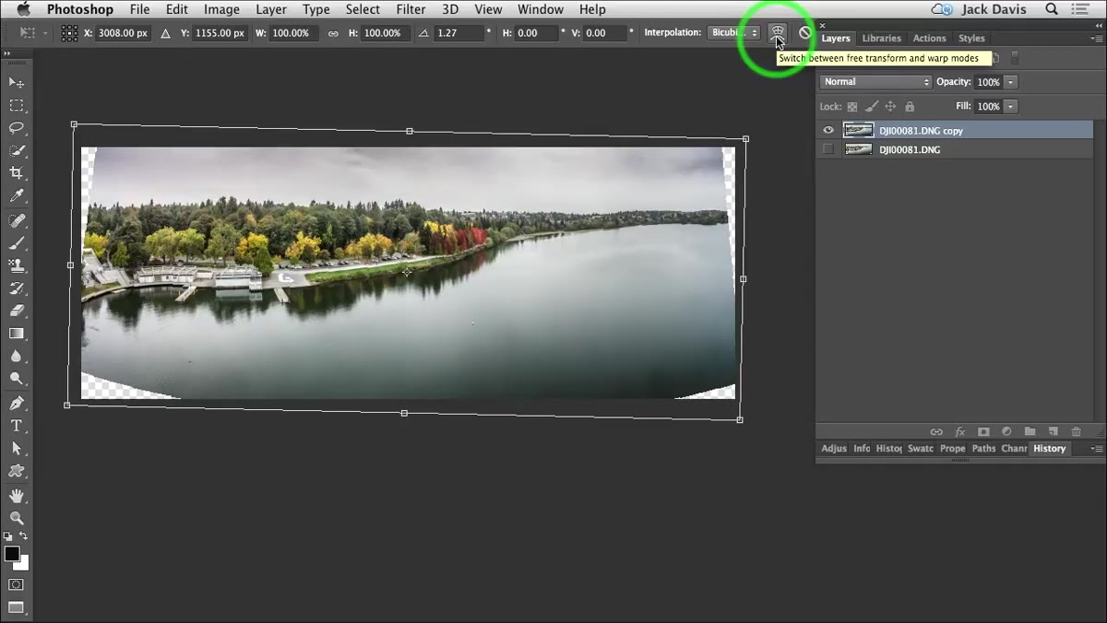This screenshot has width=1107, height=623.
Task: Select the Healing Brush tool
Action: pos(17,221)
